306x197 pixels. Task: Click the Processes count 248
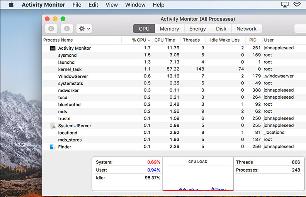pos(296,170)
